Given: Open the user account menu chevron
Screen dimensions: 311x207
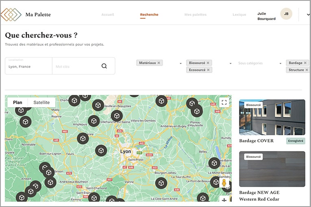Looking at the screenshot, I should click(308, 15).
